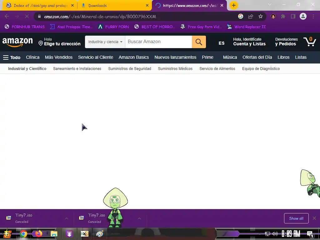Open Equipo de Diagnóstico subcategory

pos(261,69)
